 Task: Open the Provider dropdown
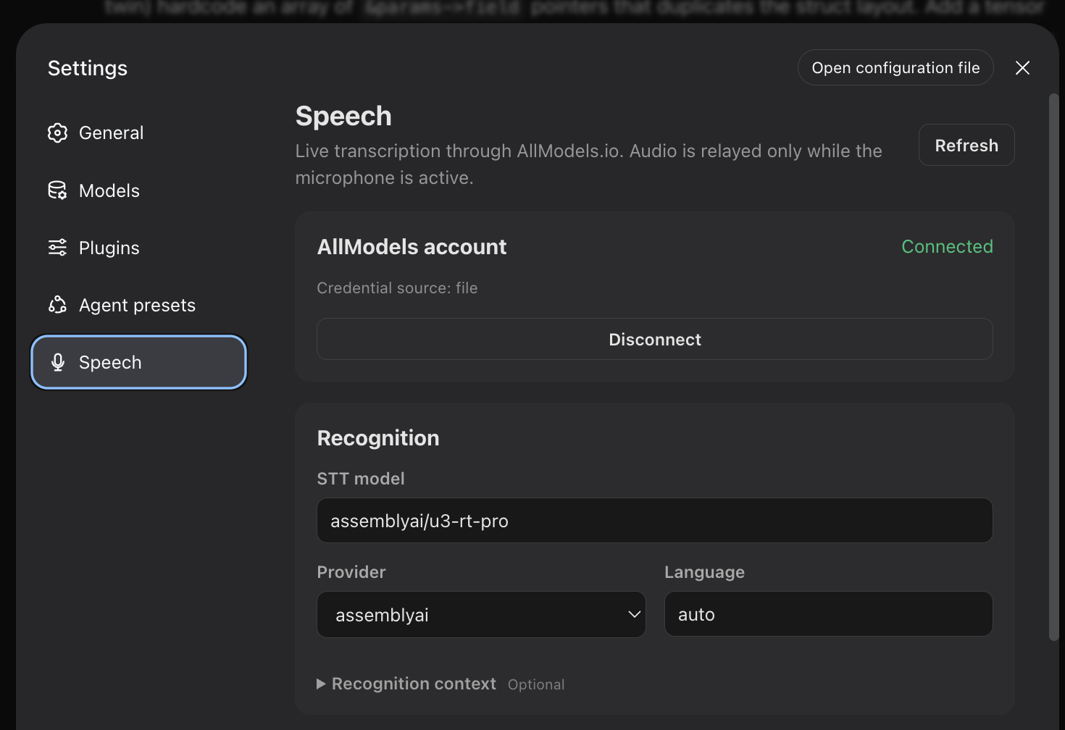pos(481,615)
